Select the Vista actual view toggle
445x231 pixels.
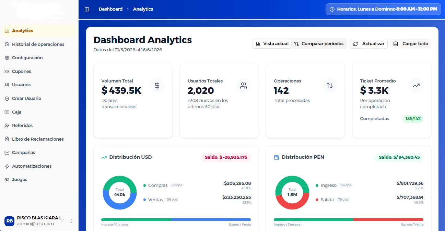pos(272,44)
